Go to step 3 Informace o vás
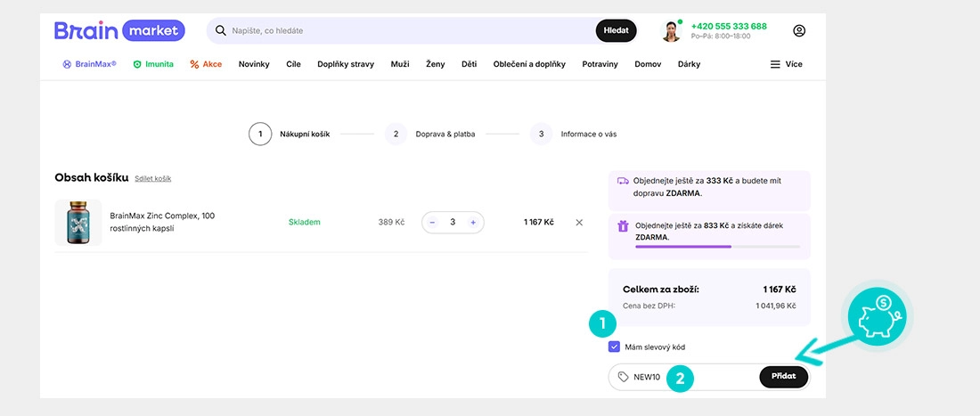Screen dimensions: 980x416 573,135
